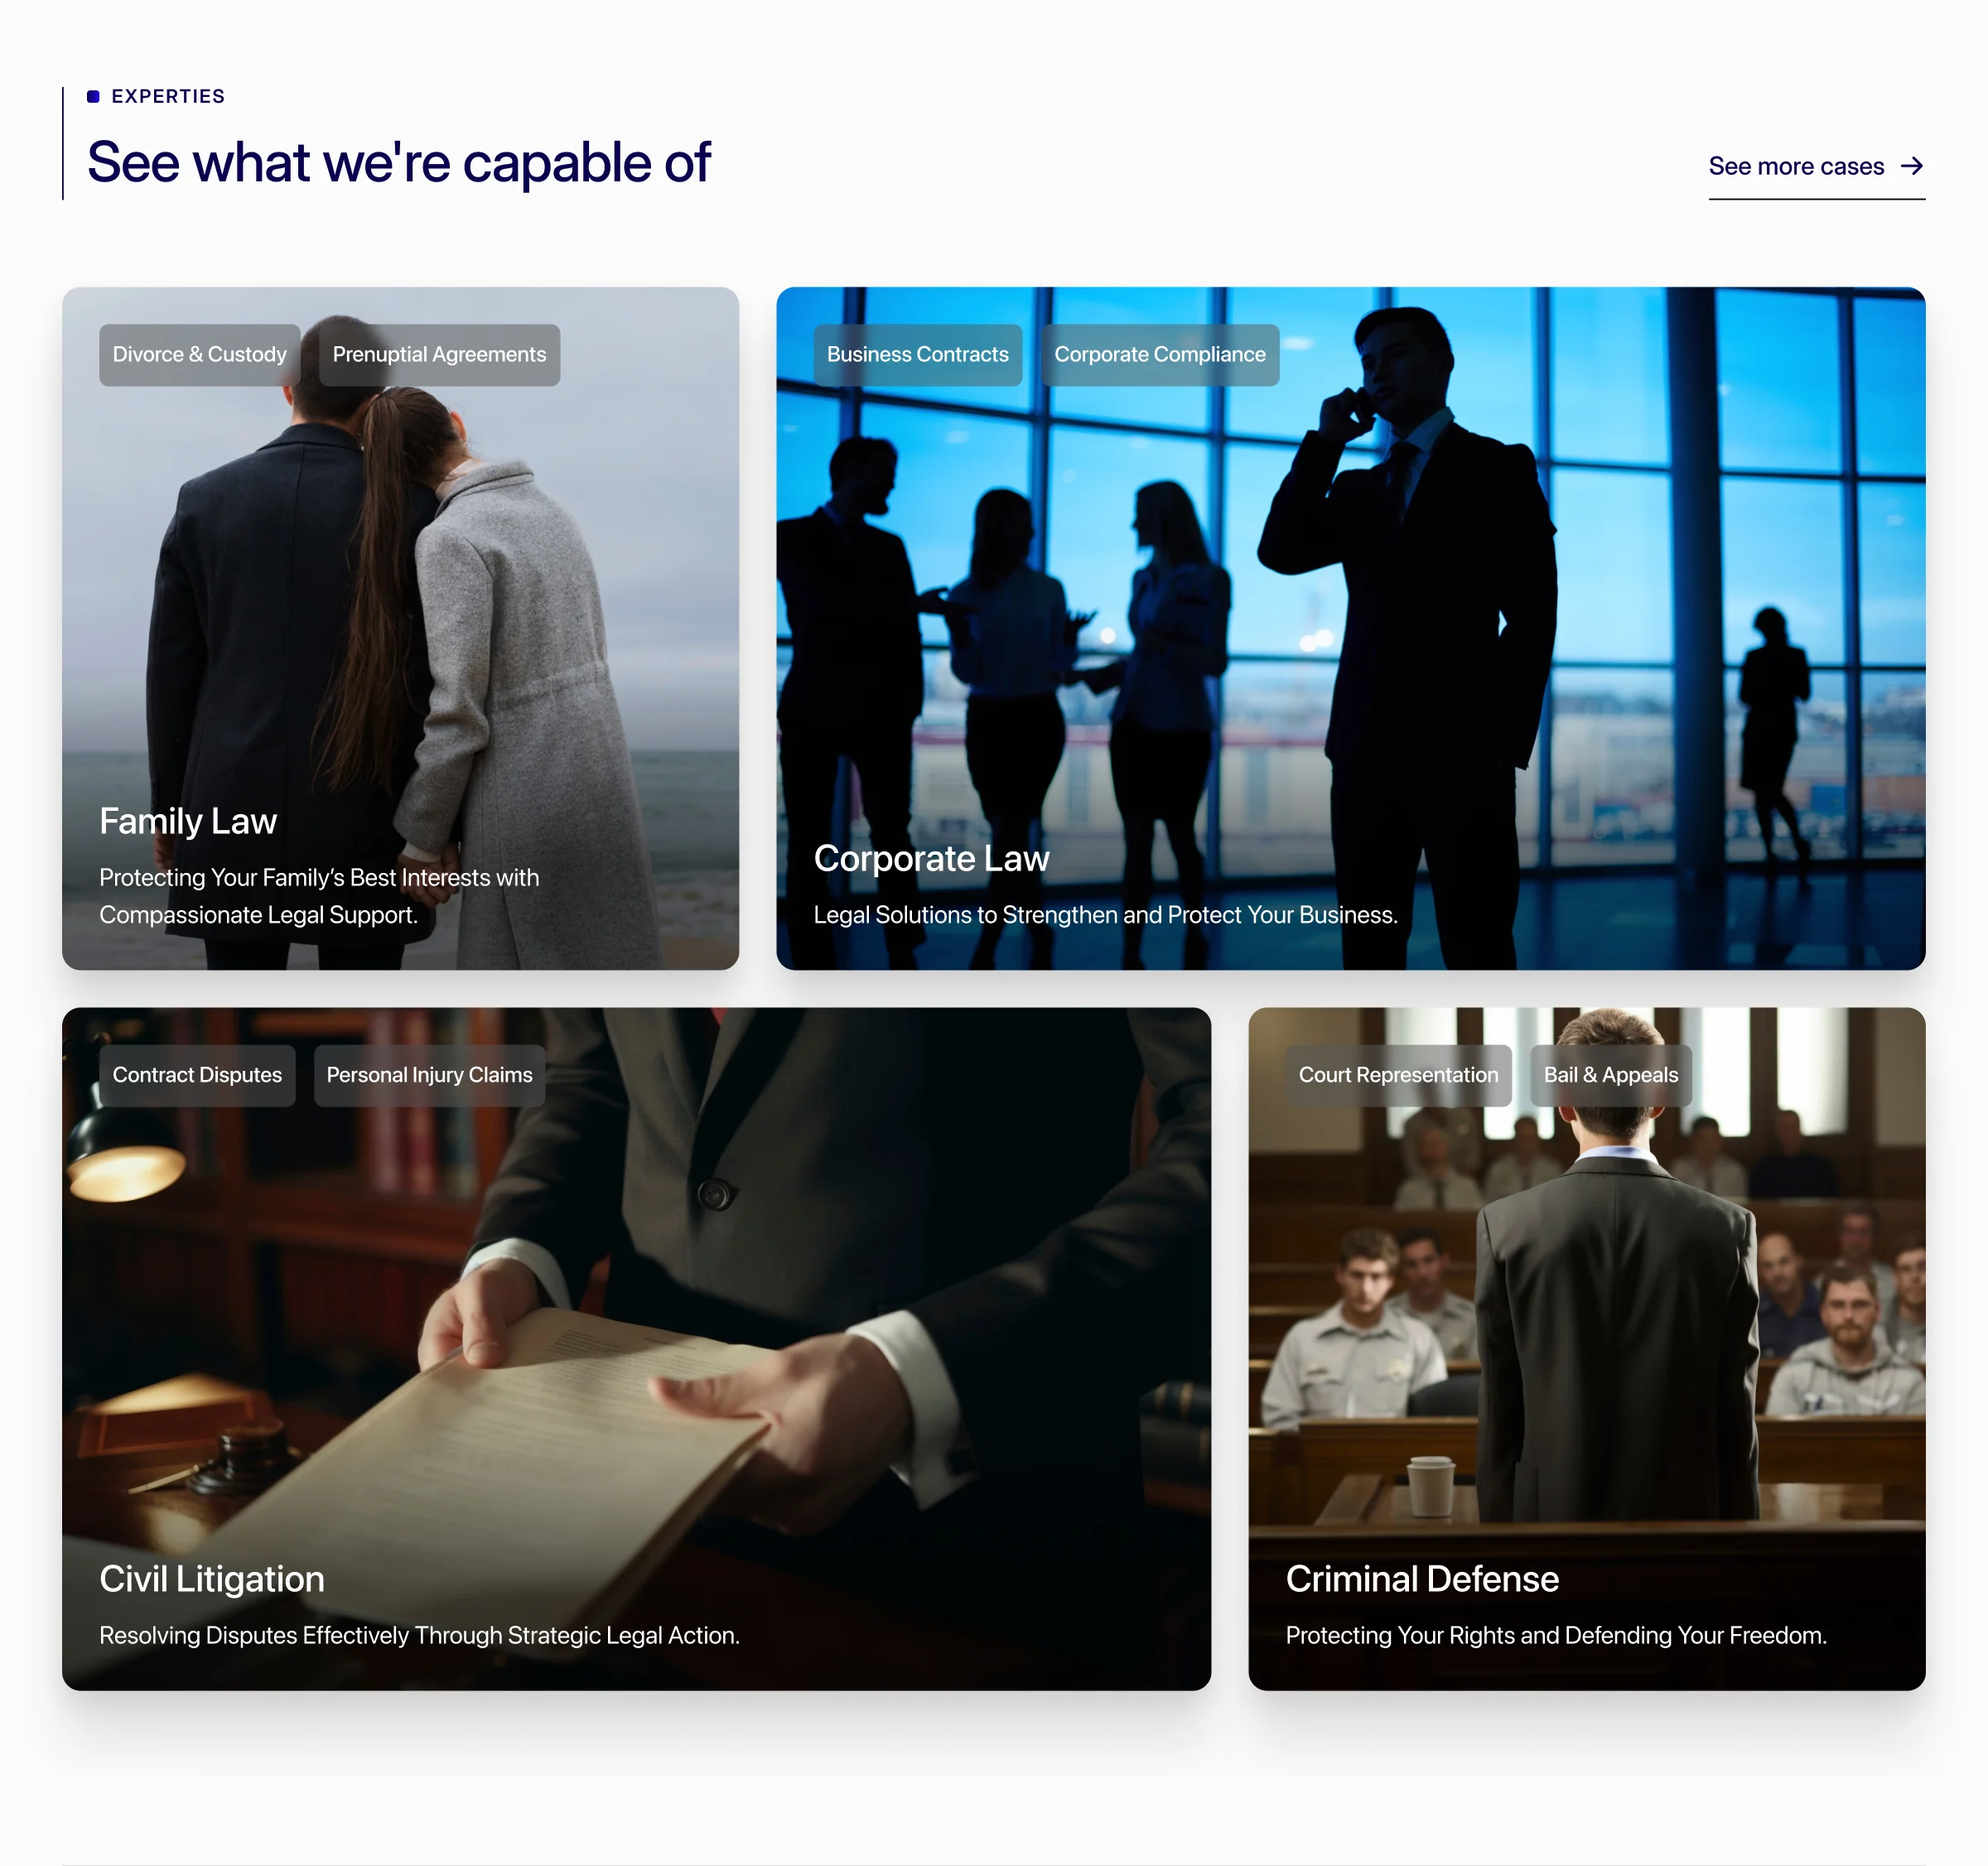
Task: Open the Criminal Defense card title
Action: coord(1422,1579)
